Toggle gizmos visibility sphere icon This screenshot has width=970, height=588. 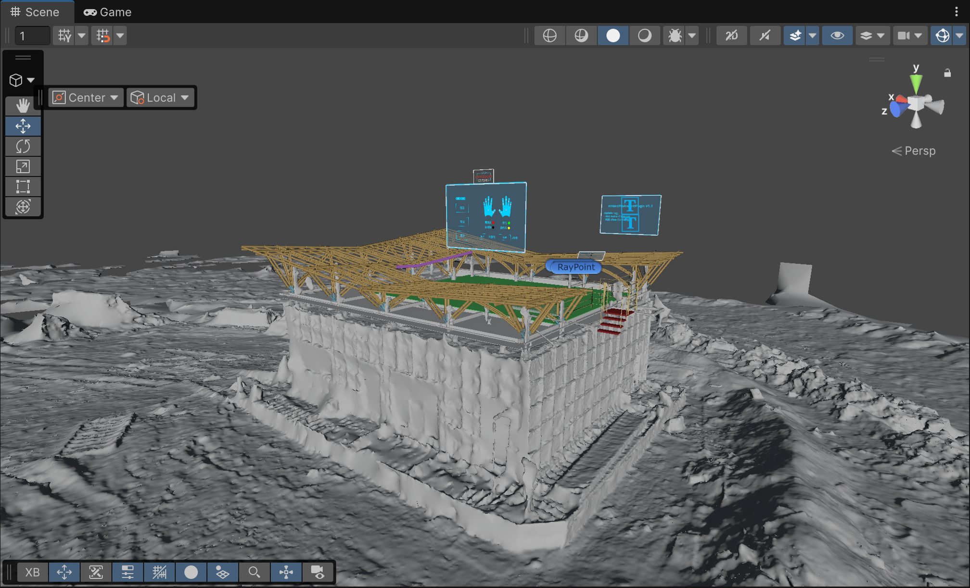pyautogui.click(x=942, y=36)
